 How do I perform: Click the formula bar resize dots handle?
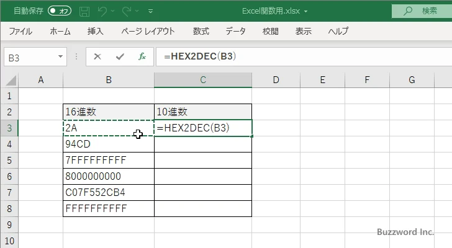76,56
